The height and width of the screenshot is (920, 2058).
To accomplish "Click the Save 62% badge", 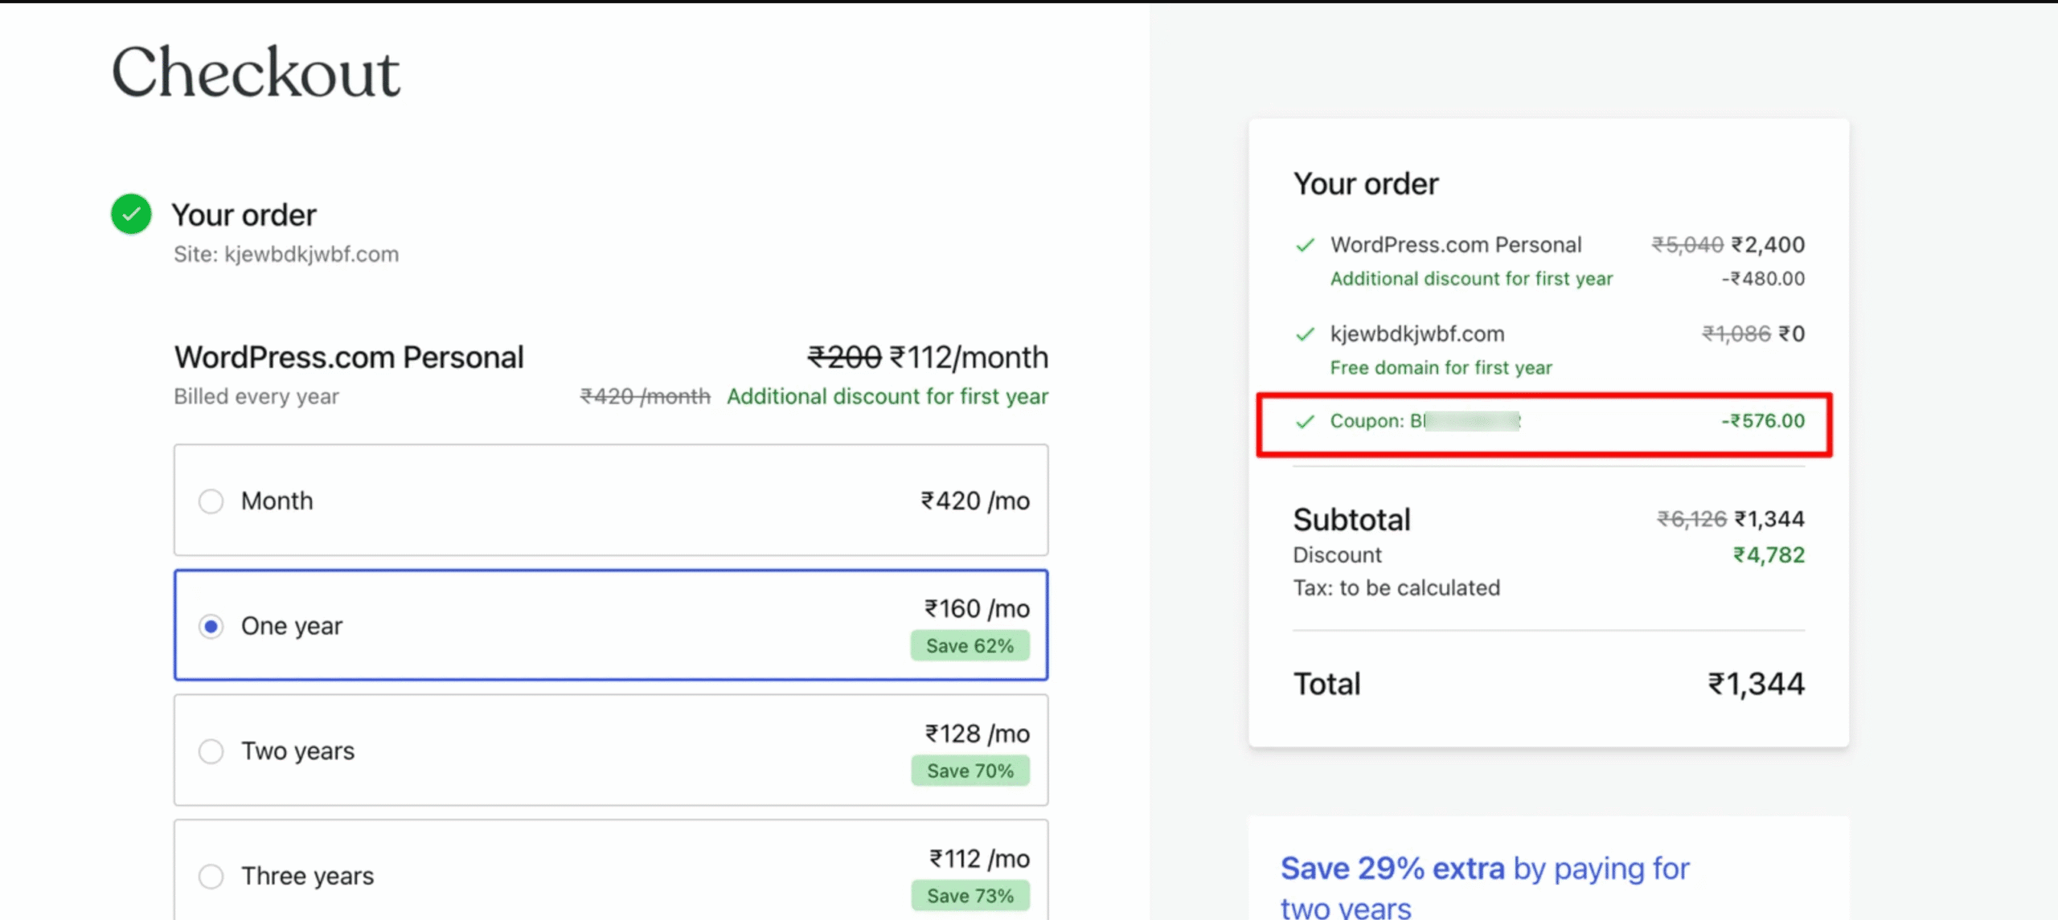I will point(970,646).
